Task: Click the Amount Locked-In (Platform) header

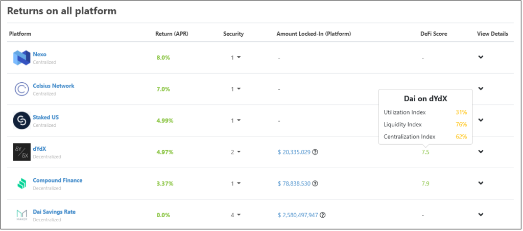Action: coord(314,34)
